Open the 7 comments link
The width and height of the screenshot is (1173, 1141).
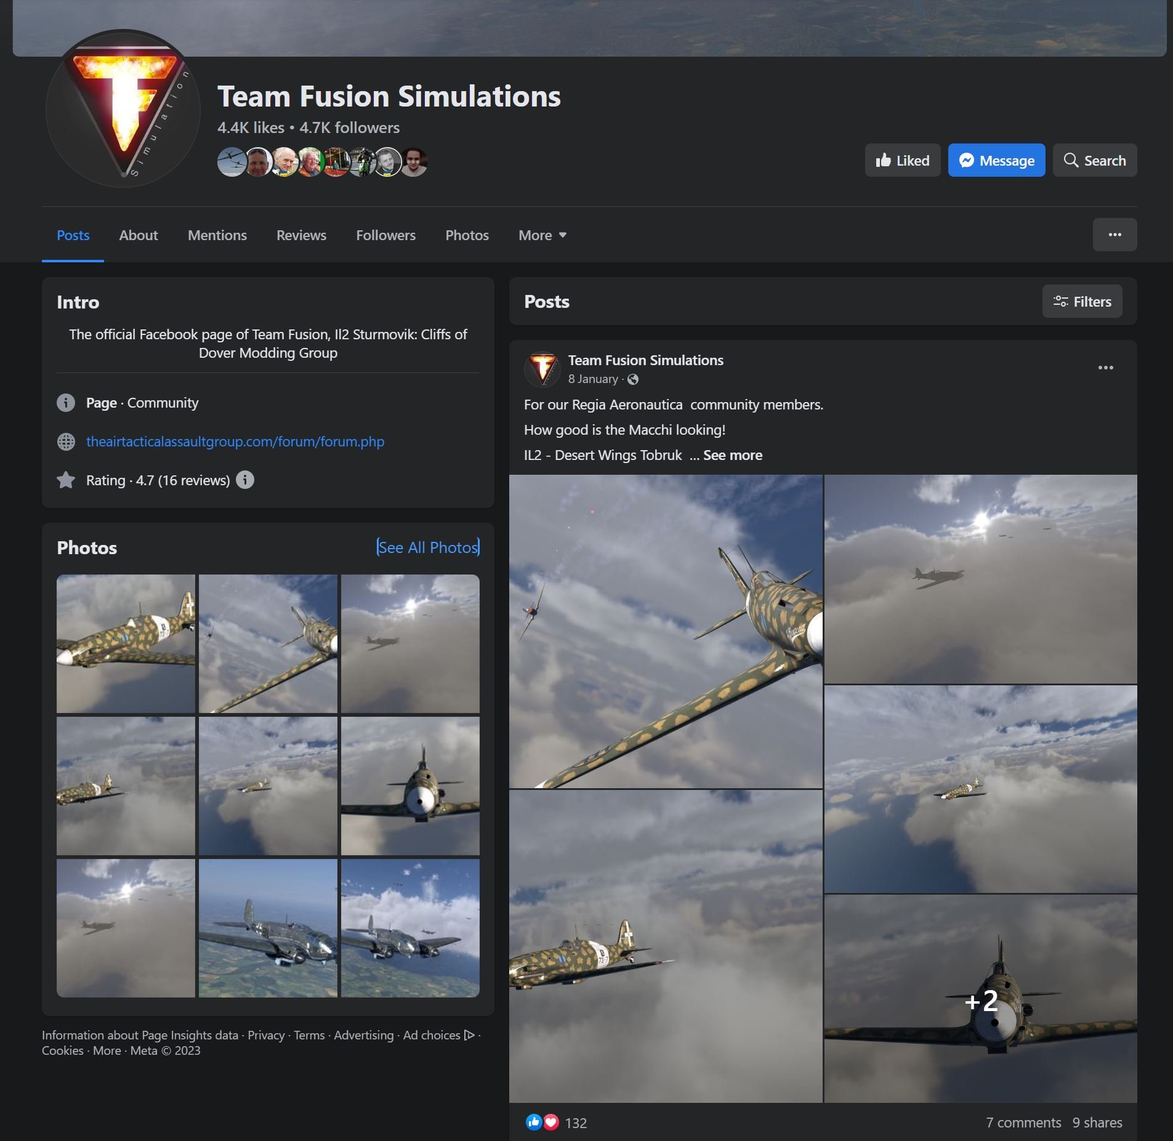click(1023, 1123)
